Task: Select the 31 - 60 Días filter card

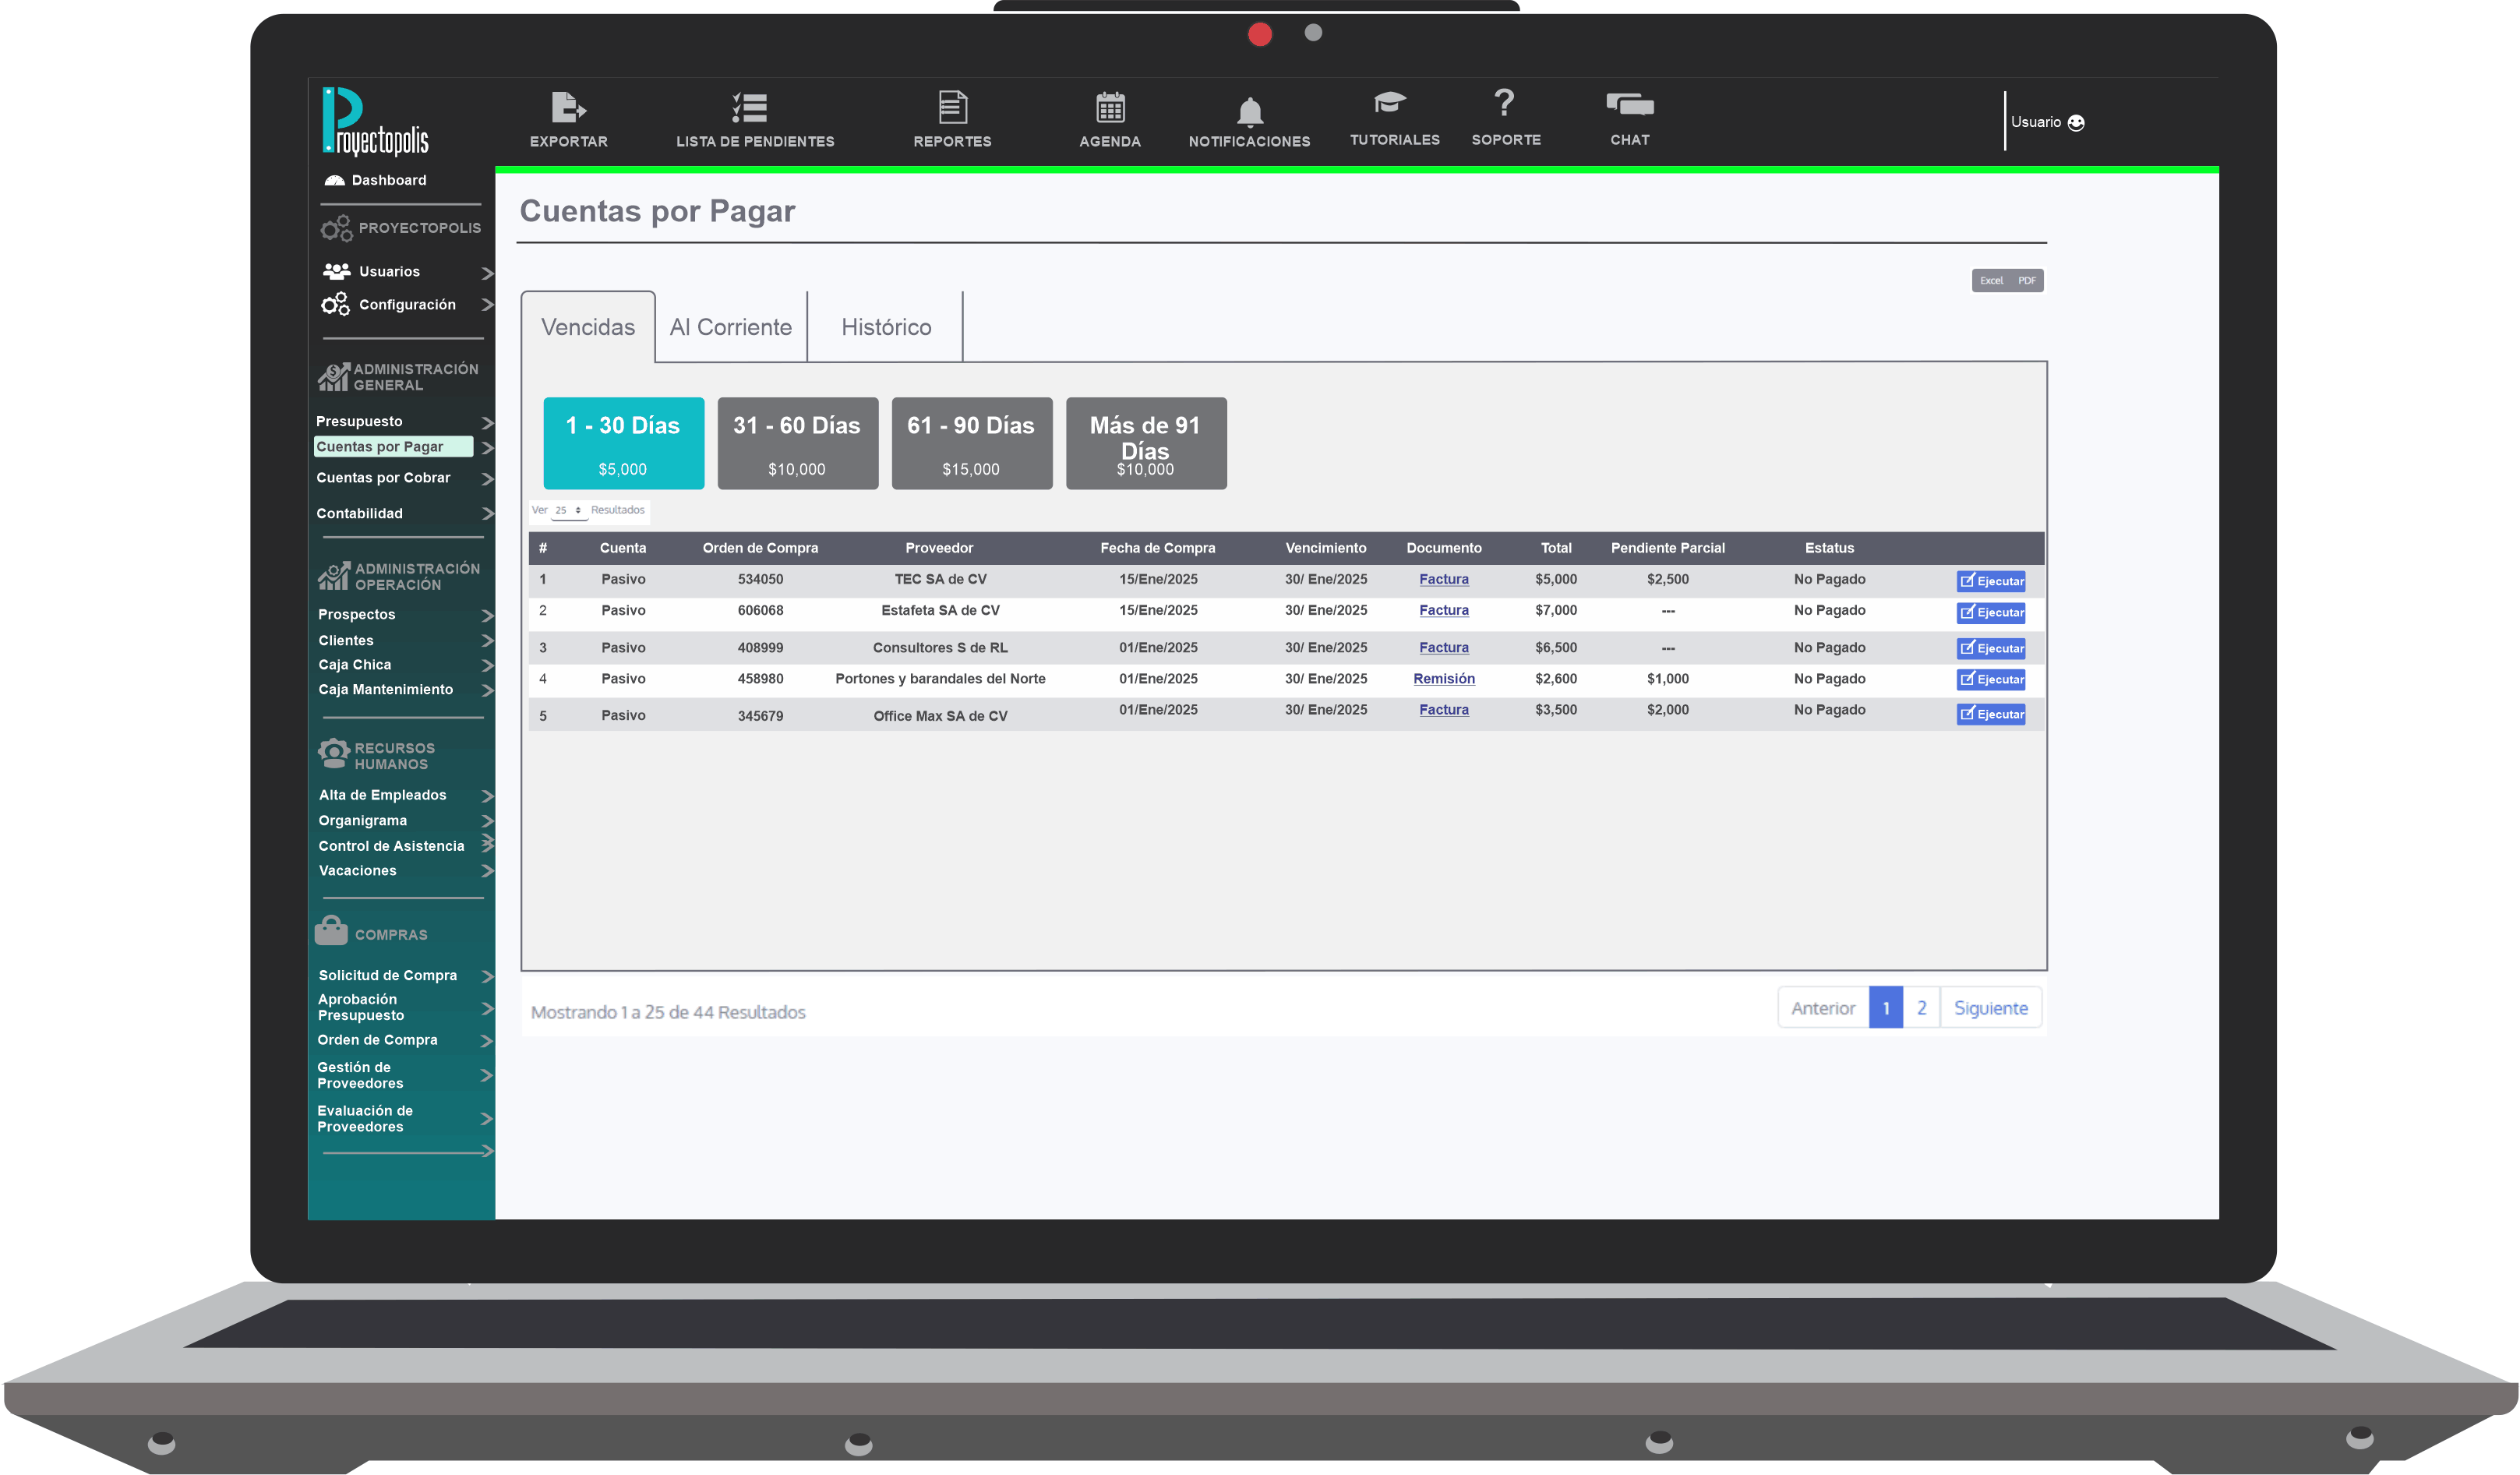Action: [797, 443]
